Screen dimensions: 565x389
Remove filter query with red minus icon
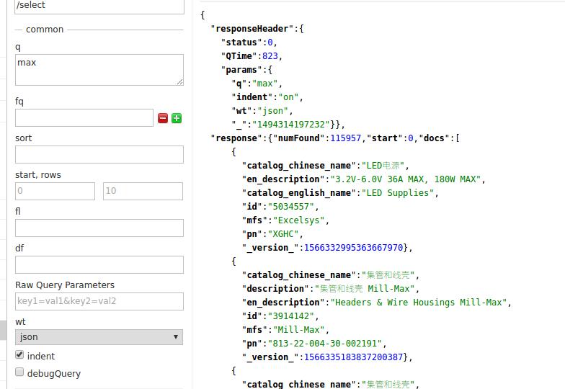163,118
